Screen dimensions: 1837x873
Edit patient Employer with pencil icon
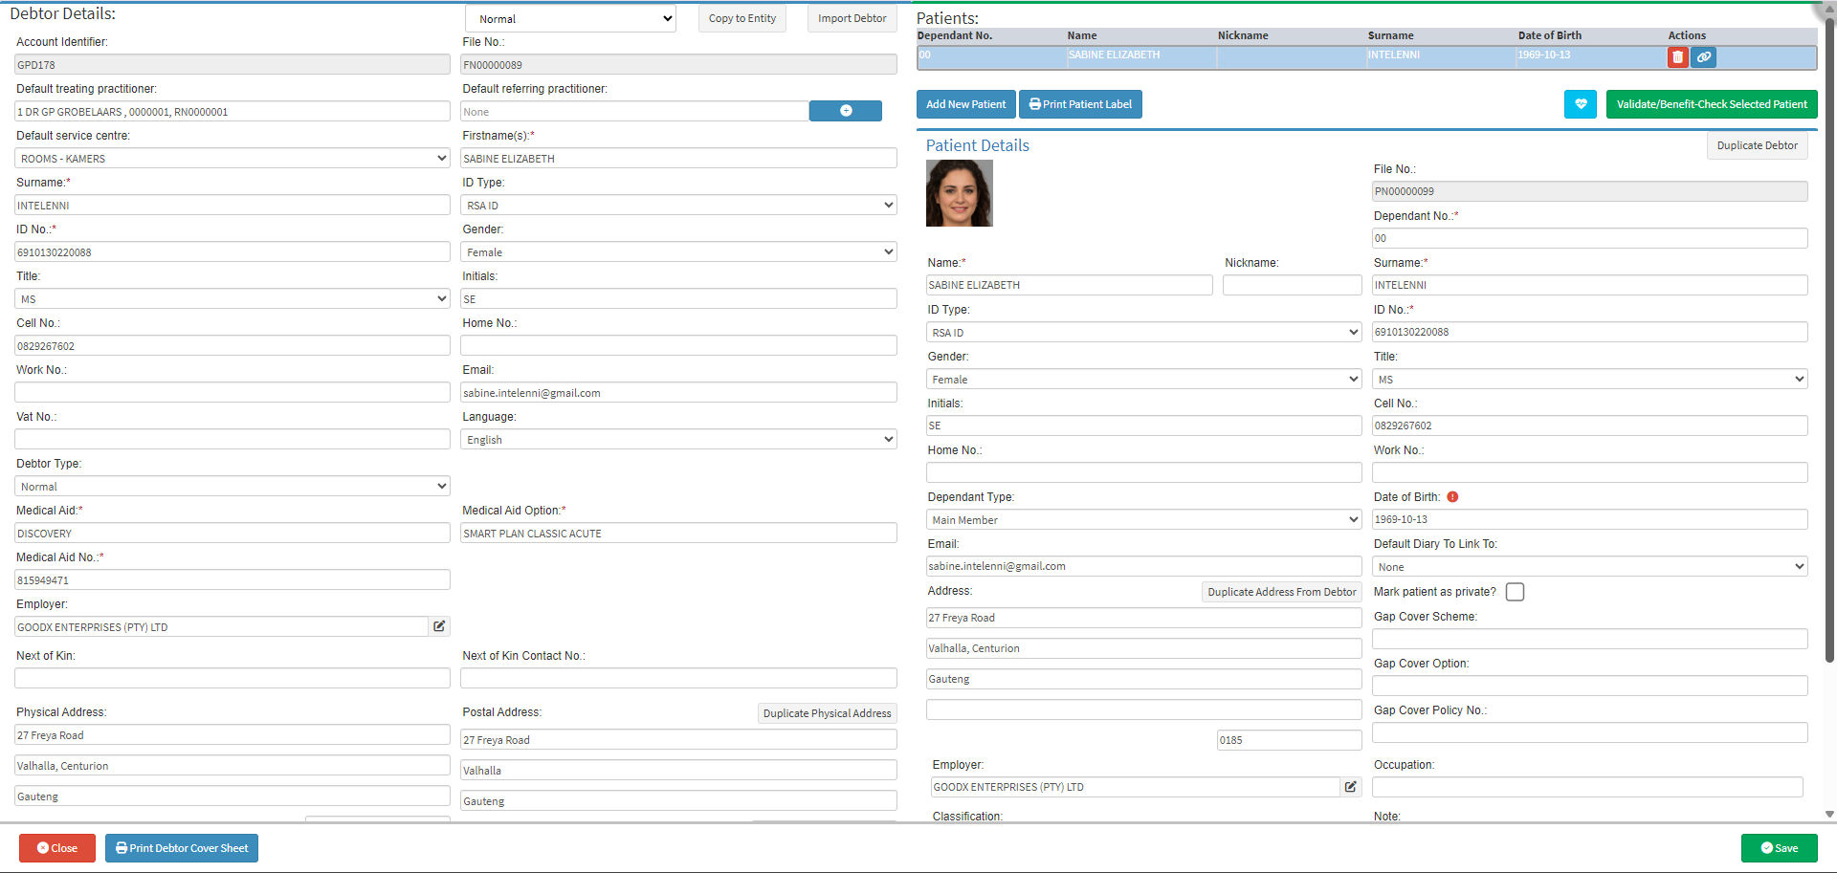click(x=1350, y=787)
